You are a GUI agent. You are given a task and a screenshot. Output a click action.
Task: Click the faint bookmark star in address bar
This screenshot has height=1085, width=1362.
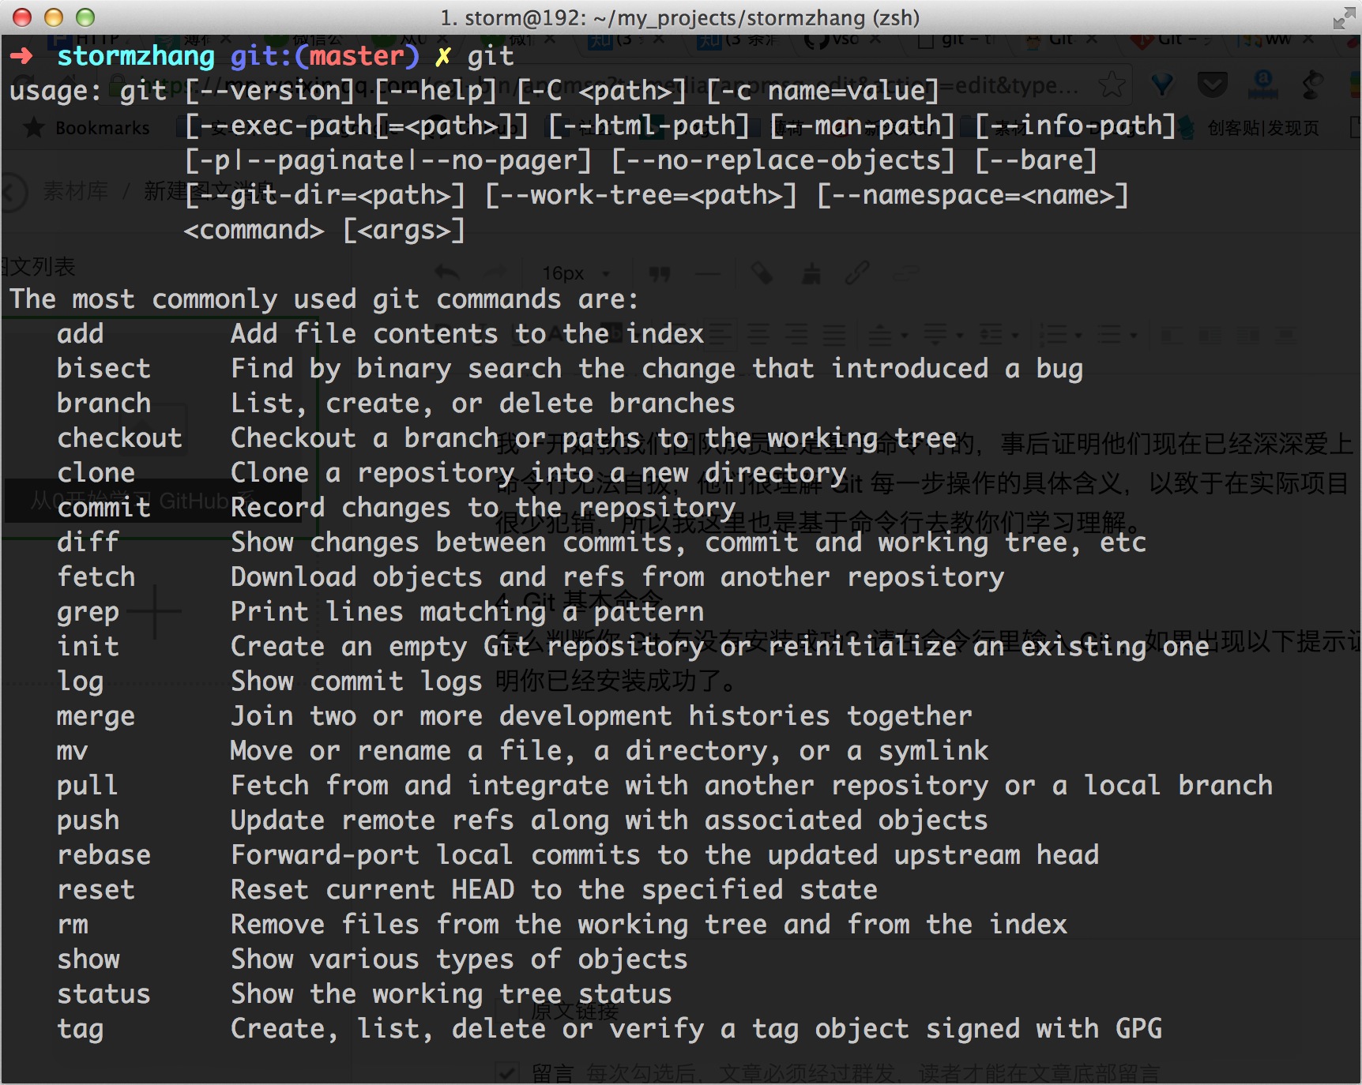point(1112,84)
